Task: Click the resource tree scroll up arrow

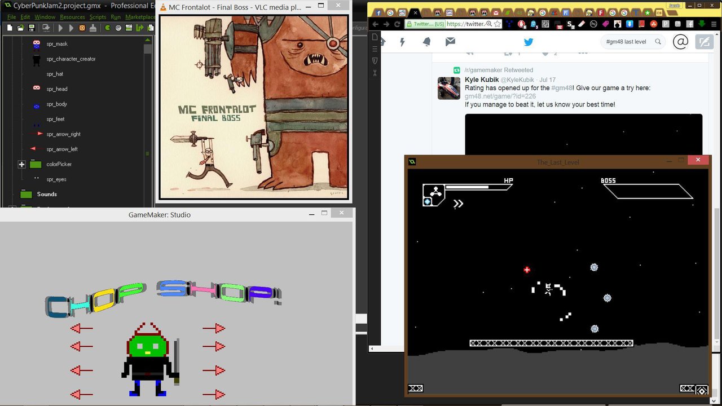Action: [x=148, y=40]
